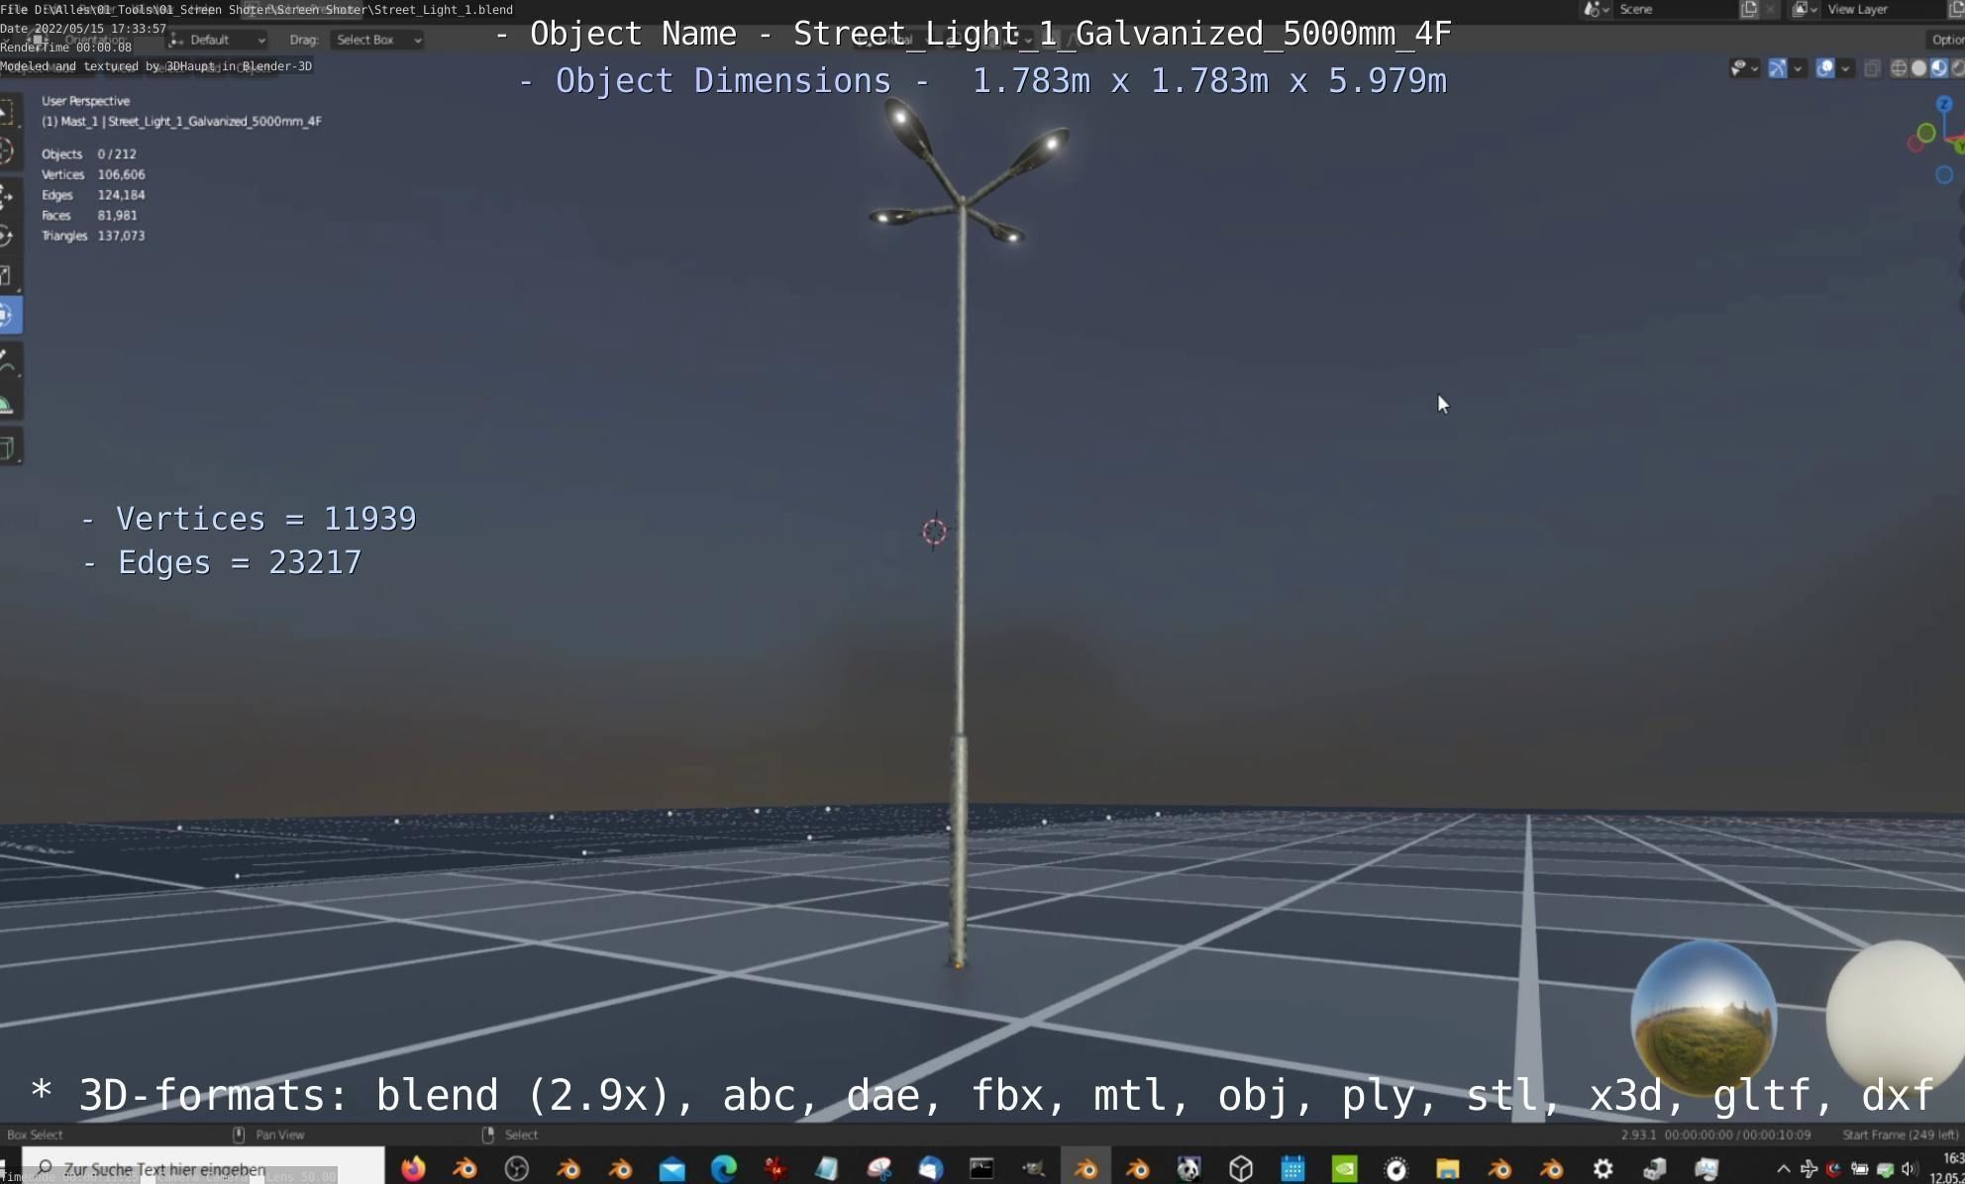Viewport: 1965px width, 1184px height.
Task: Click the green negative Y gizmo circle
Action: click(1926, 132)
